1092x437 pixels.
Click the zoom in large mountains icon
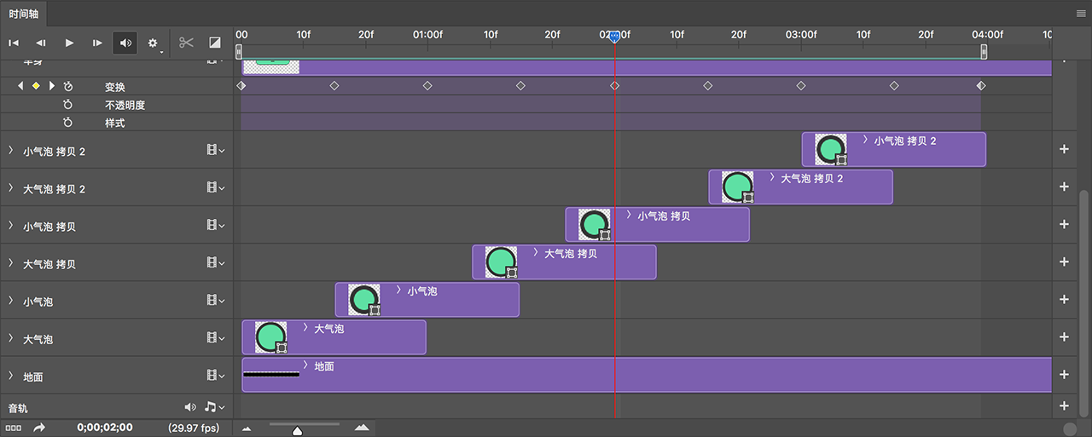[362, 428]
